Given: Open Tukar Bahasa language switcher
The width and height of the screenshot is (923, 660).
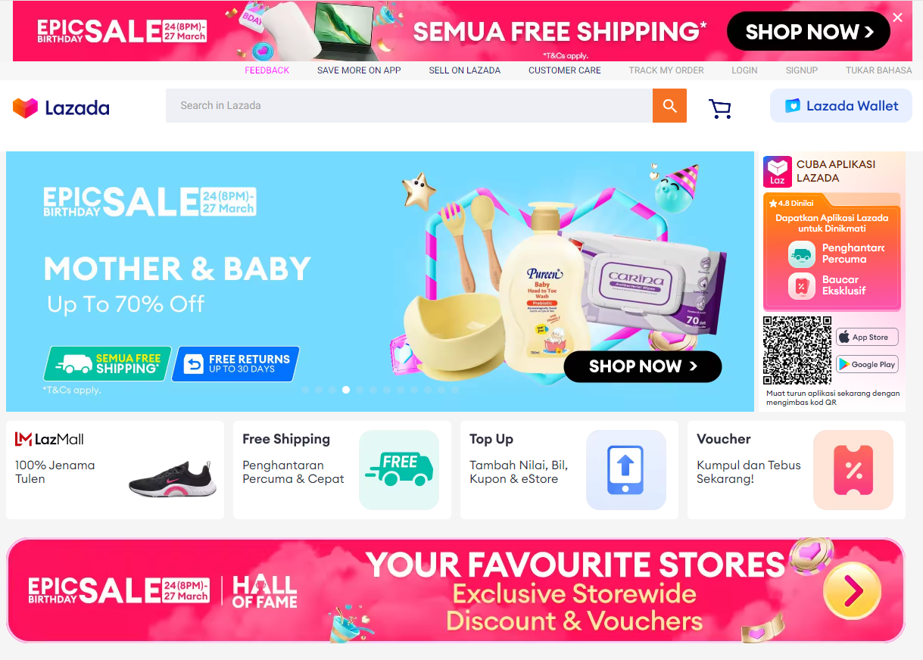Looking at the screenshot, I should click(878, 70).
